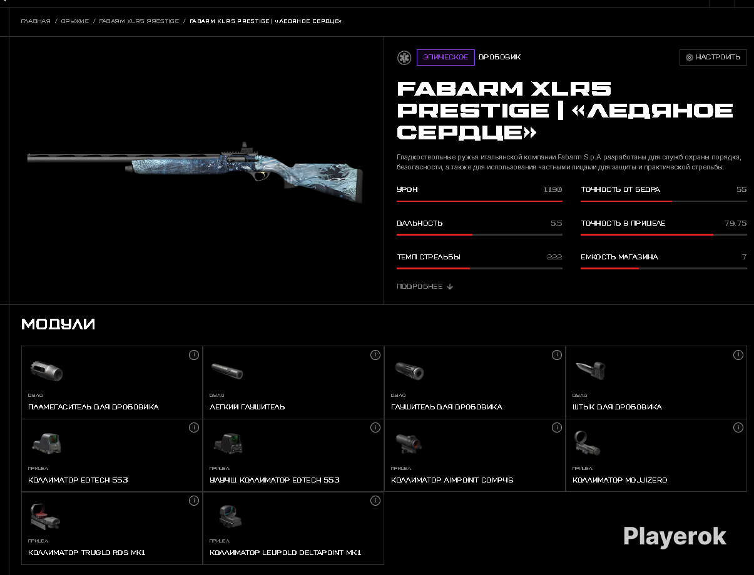This screenshot has width=754, height=575.
Task: Open info for Штык для дробовика module
Action: [x=738, y=355]
